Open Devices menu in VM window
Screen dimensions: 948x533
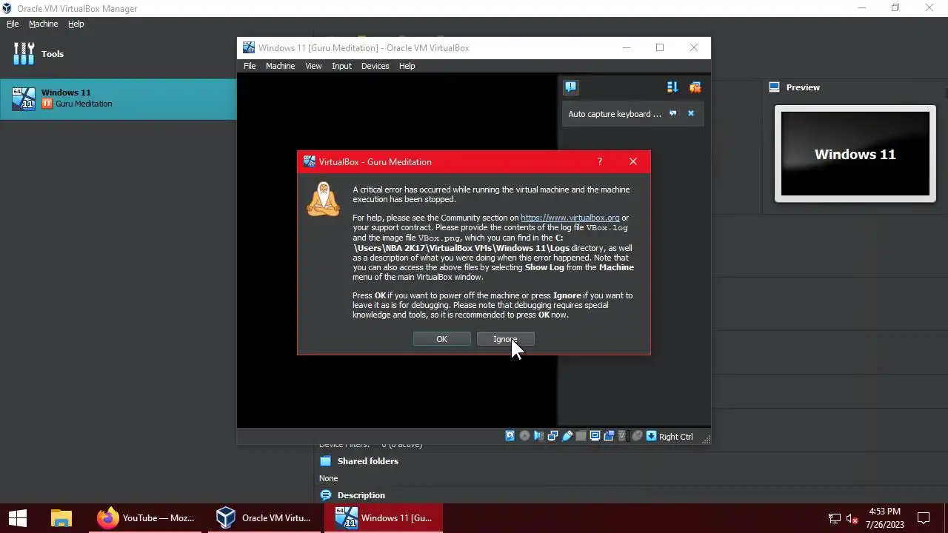(375, 66)
